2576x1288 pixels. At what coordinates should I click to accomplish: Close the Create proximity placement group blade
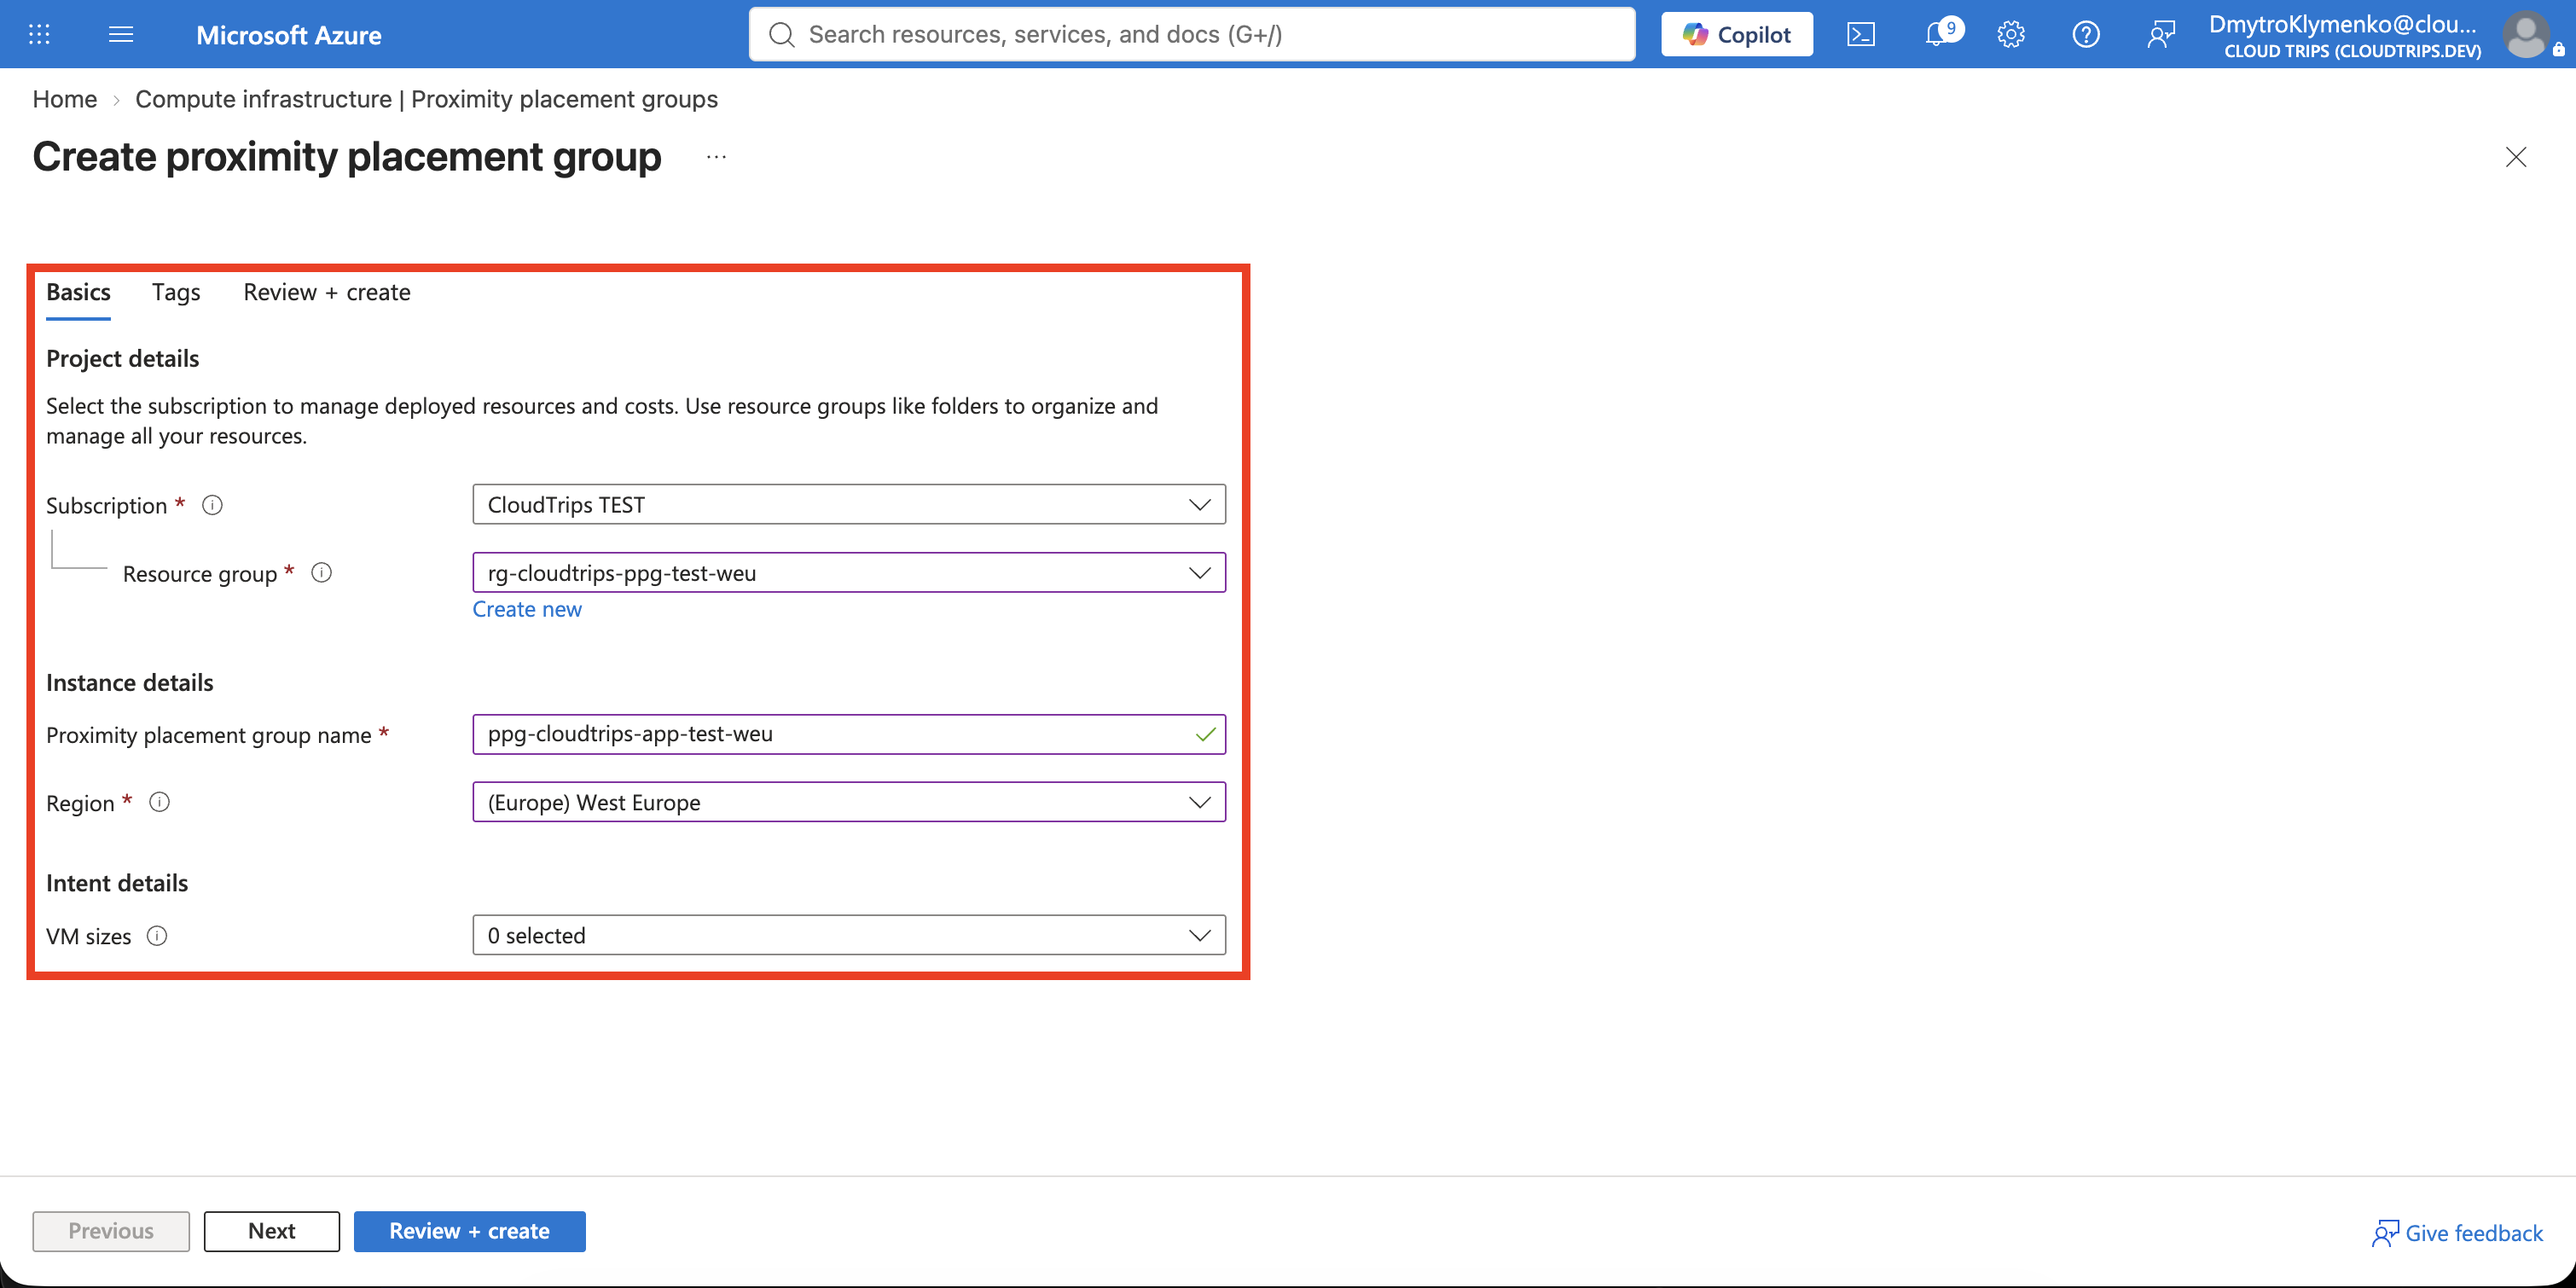pyautogui.click(x=2516, y=157)
